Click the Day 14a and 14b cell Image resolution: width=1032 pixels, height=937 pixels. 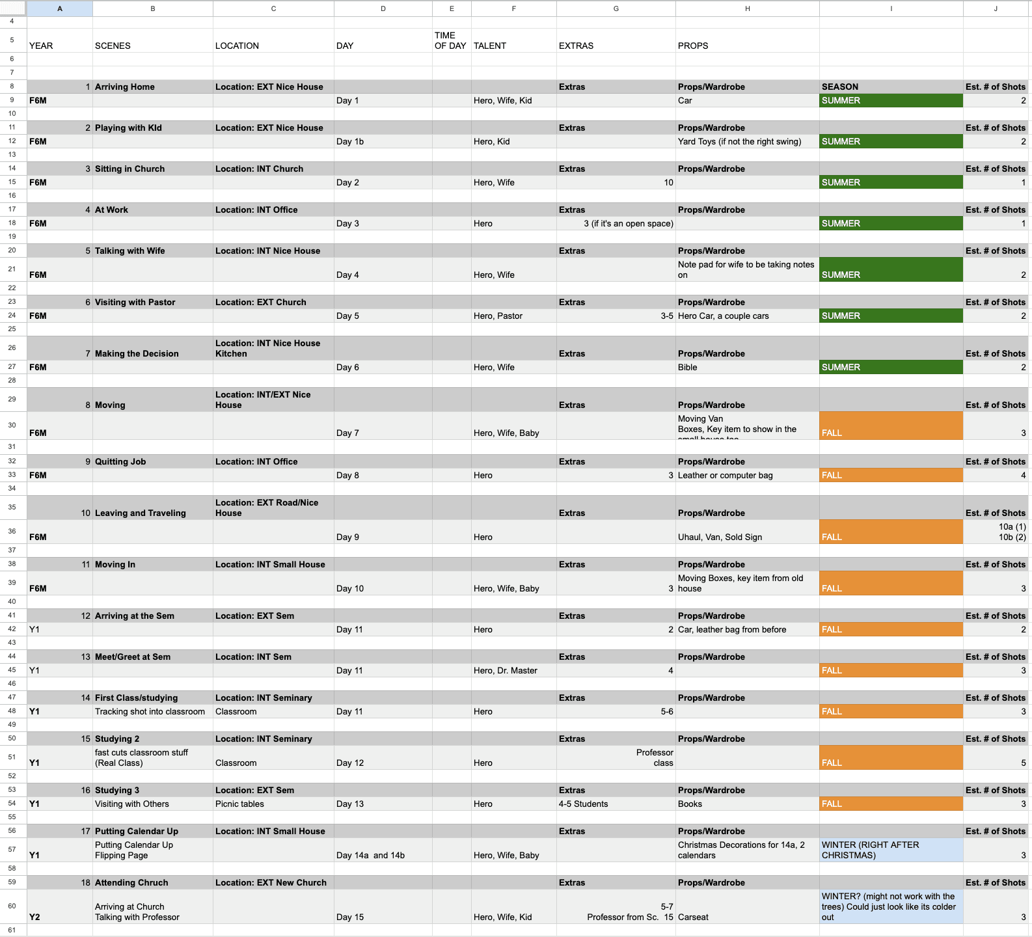(383, 850)
